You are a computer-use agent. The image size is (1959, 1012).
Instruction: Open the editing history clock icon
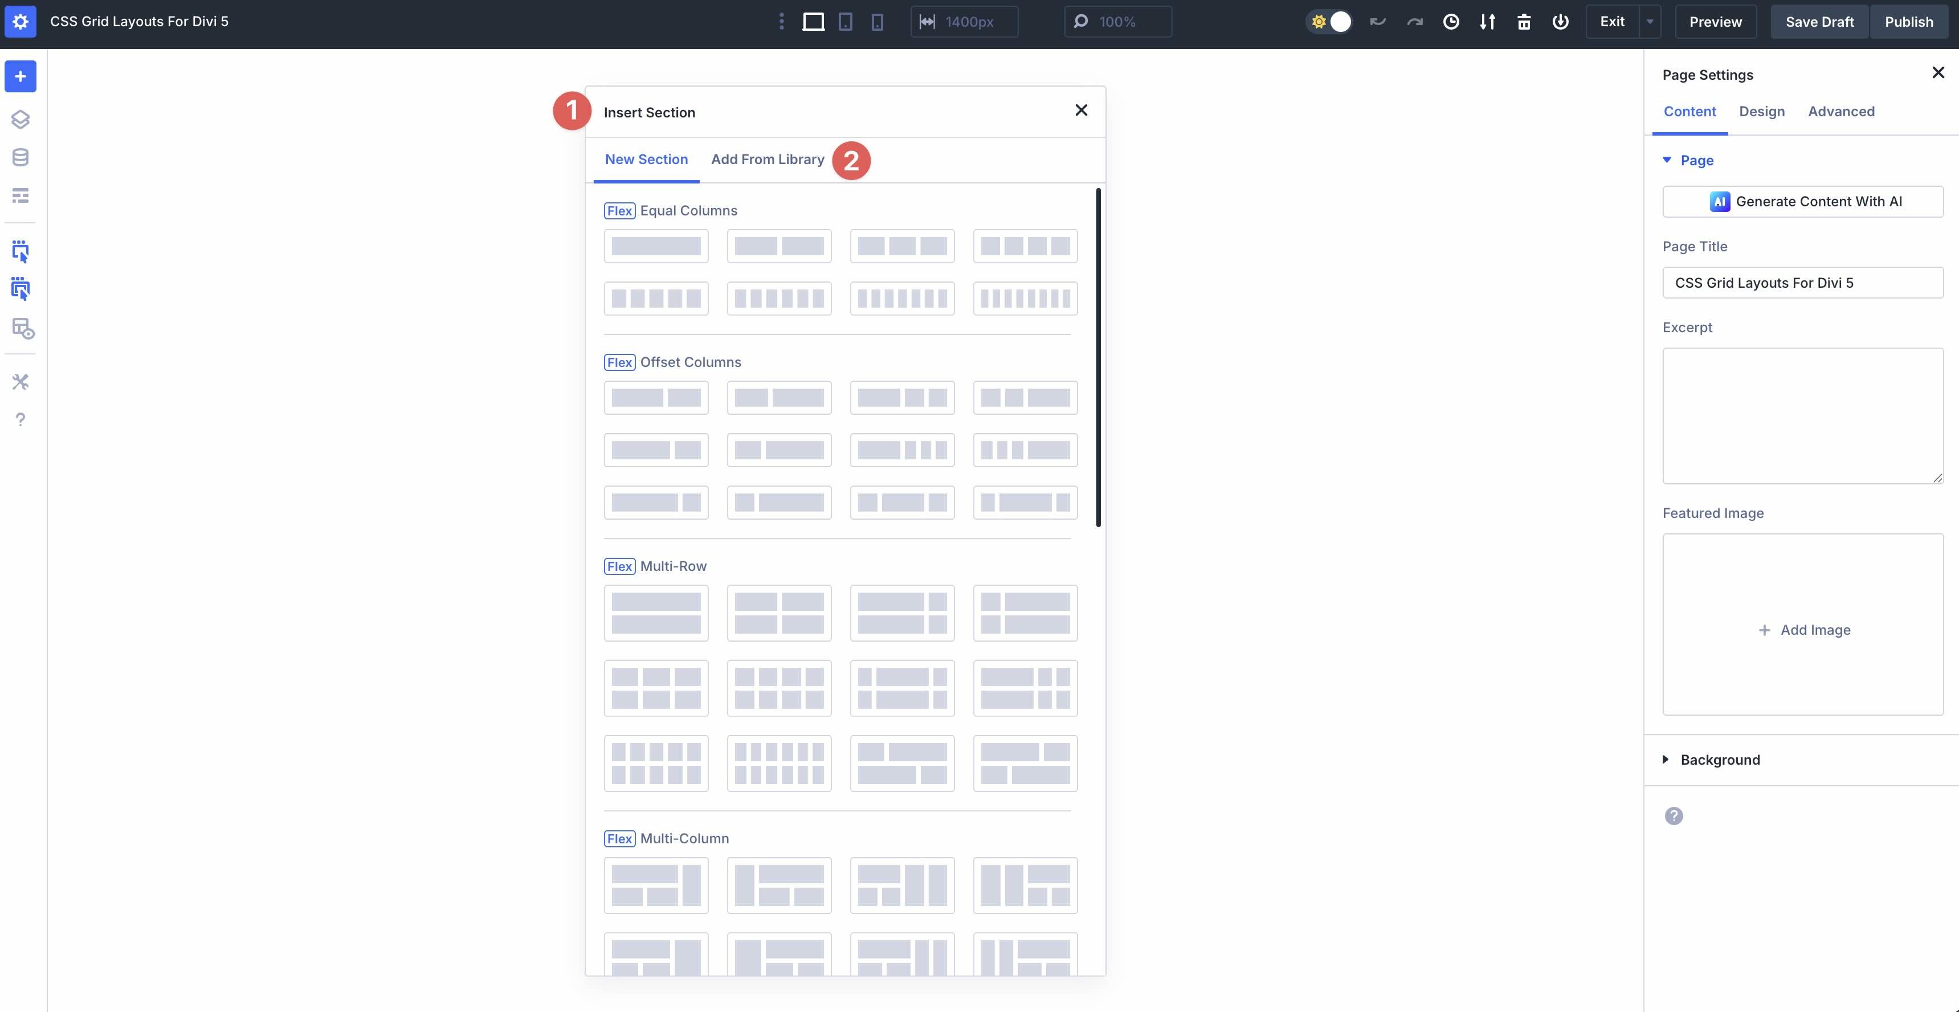pyautogui.click(x=1451, y=21)
